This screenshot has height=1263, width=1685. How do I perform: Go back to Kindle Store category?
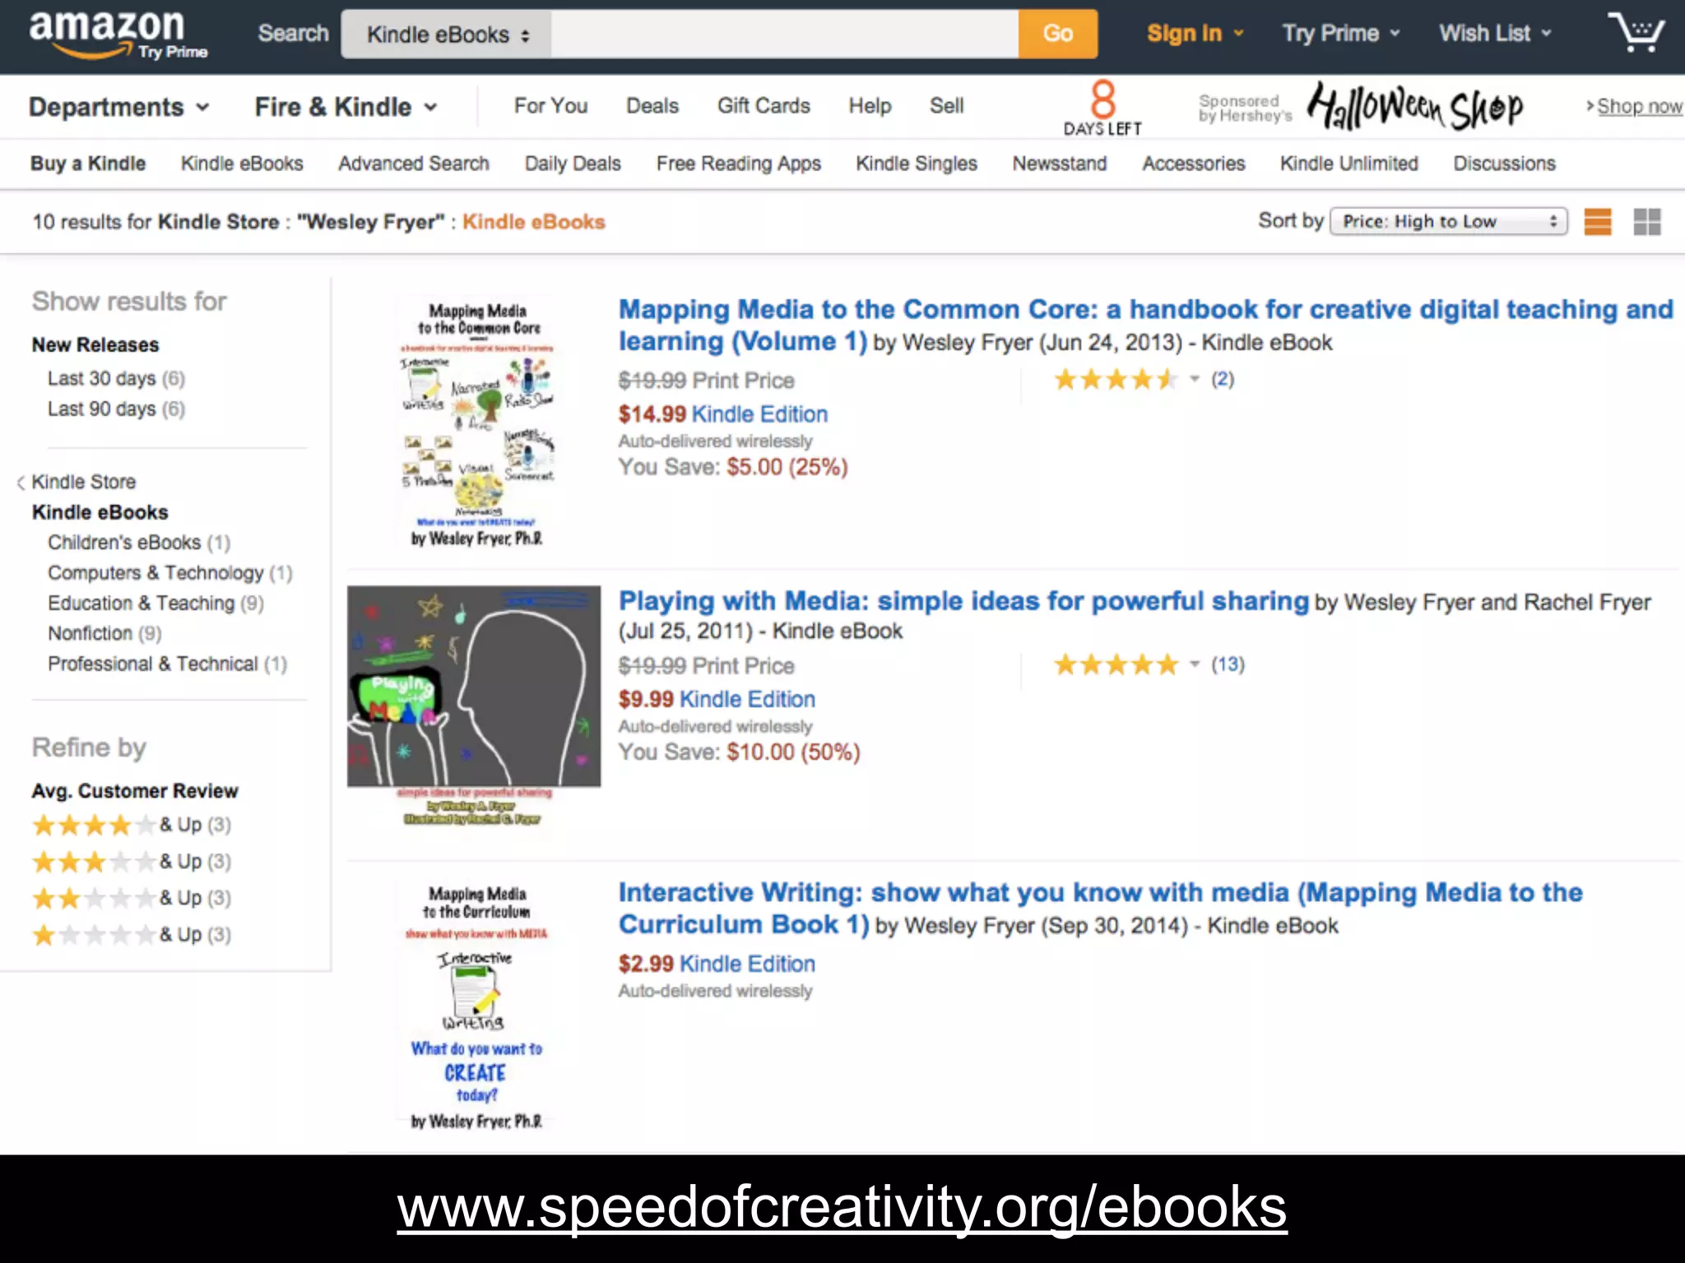pyautogui.click(x=83, y=482)
